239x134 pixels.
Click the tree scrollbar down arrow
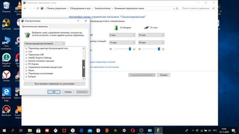click(x=83, y=79)
